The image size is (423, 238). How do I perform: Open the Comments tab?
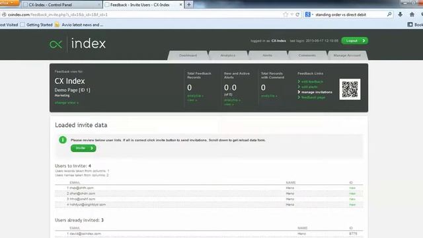coord(307,56)
